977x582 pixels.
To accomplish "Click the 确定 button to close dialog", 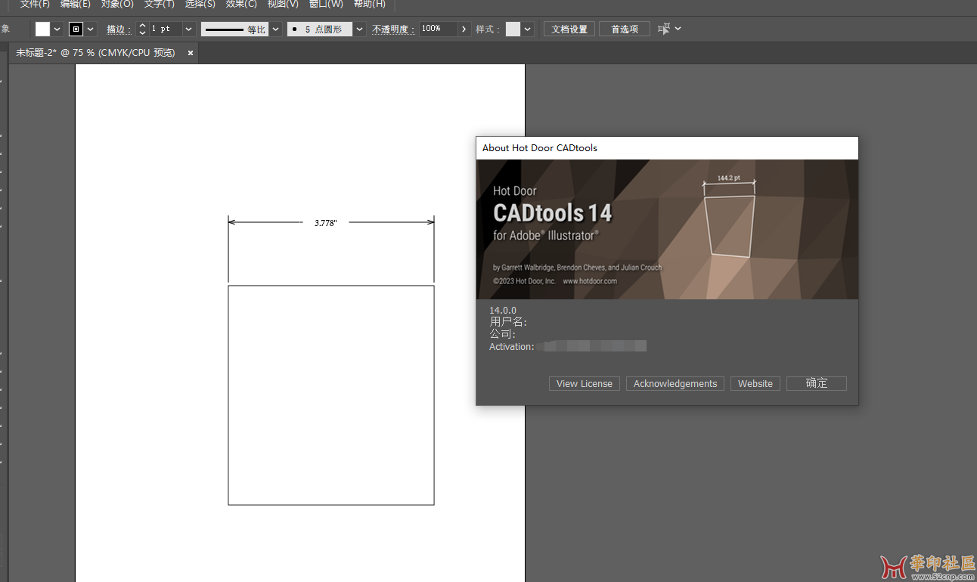I will (x=817, y=383).
